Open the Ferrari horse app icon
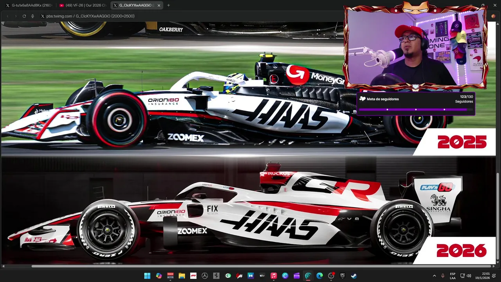The width and height of the screenshot is (501, 282). point(216,276)
